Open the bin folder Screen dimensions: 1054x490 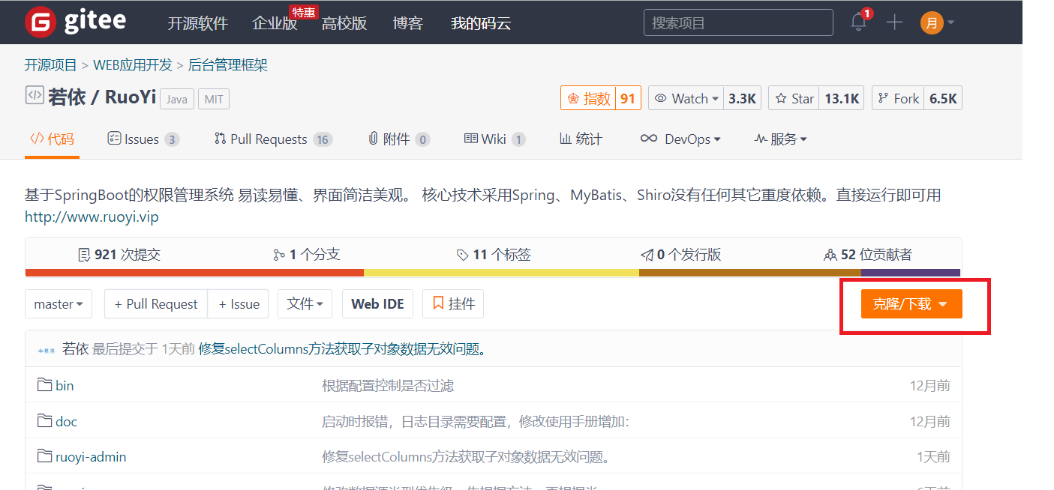tap(65, 385)
